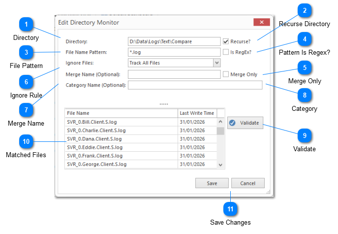The image size is (338, 234).
Task: Click the Category Name input field
Action: [195, 85]
